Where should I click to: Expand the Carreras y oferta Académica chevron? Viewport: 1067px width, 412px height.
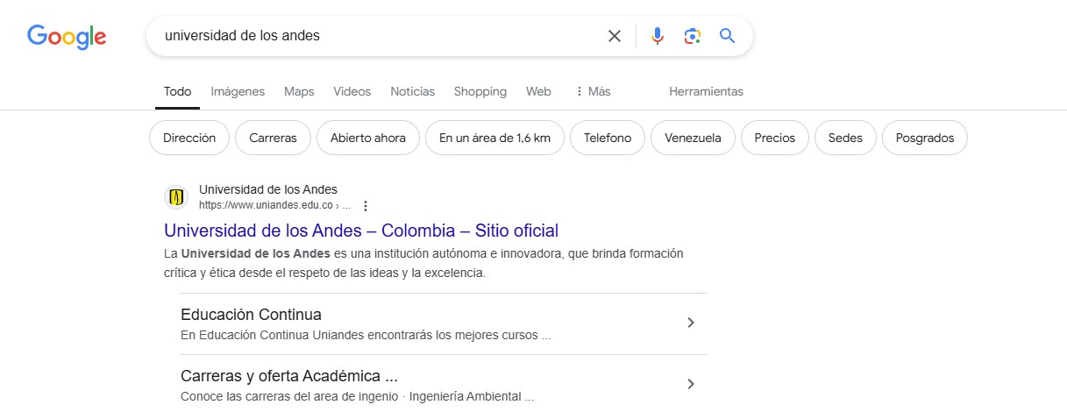[x=691, y=384]
